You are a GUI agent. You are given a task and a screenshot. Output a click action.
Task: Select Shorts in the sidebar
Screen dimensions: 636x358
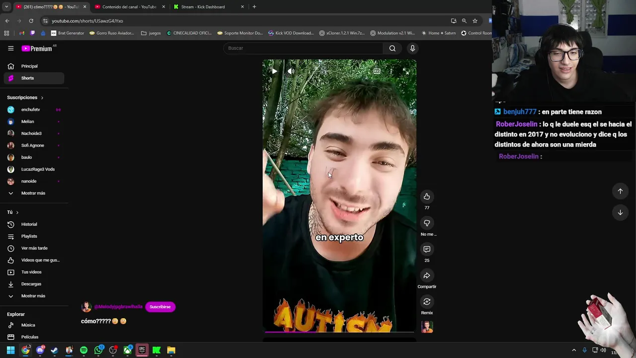34,78
